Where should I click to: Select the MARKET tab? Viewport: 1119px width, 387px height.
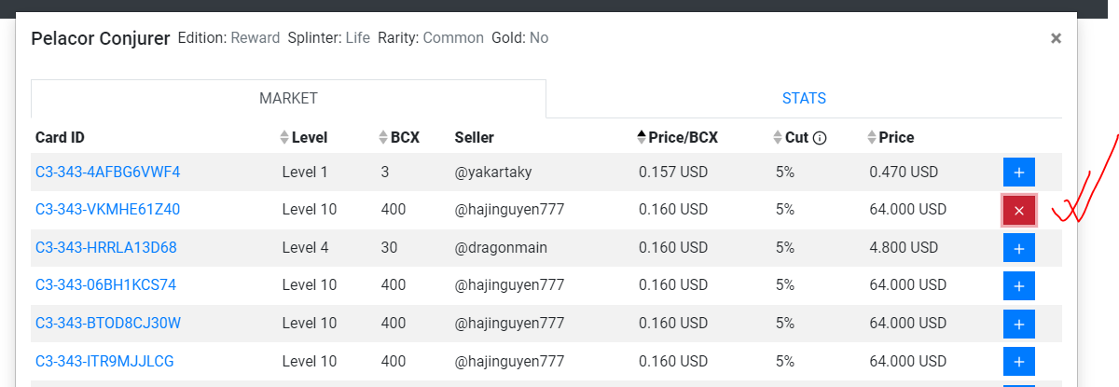288,98
